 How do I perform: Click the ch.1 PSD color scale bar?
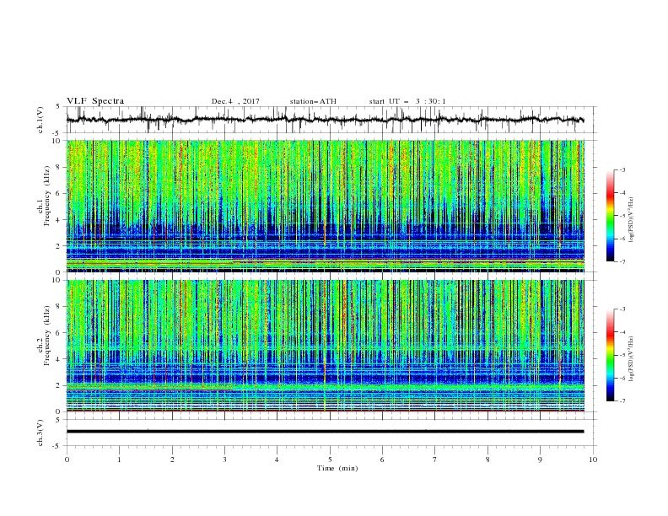pos(611,216)
